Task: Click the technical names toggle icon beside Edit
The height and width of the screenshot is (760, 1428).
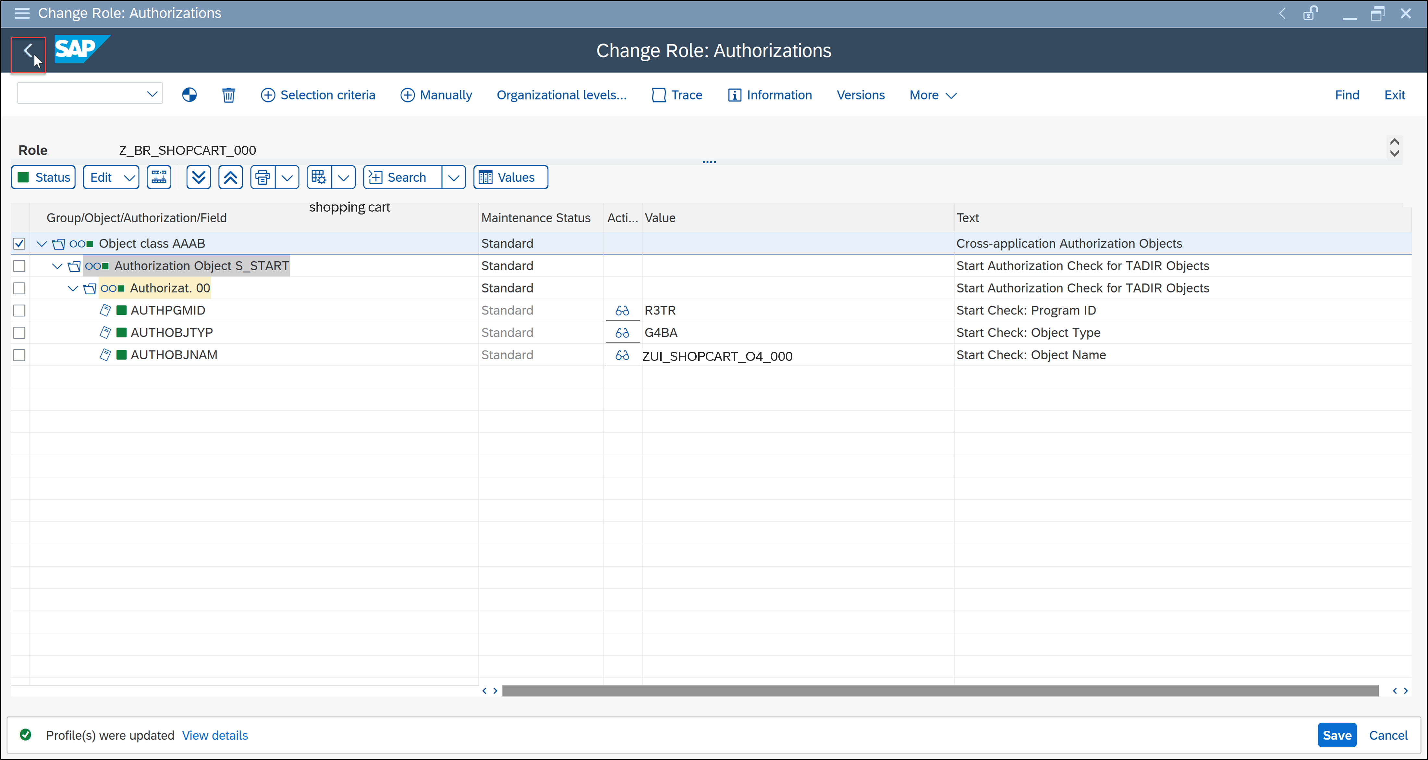Action: 159,178
